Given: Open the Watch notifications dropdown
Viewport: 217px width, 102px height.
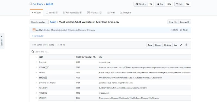Looking at the screenshot, I should [141, 4].
